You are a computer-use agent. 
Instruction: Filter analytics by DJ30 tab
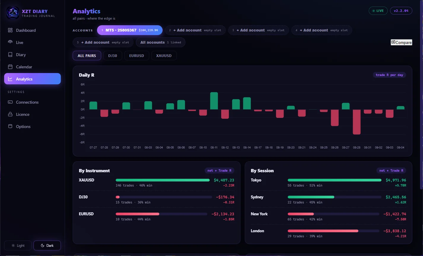[113, 56]
